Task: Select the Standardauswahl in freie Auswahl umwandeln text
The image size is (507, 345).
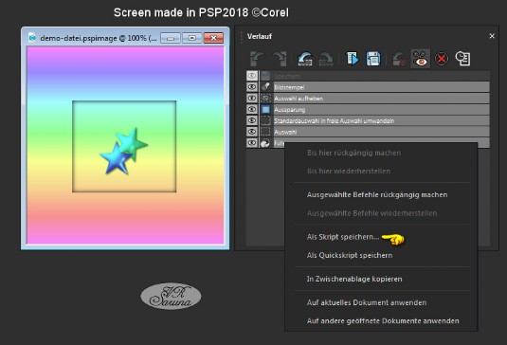Action: (334, 120)
